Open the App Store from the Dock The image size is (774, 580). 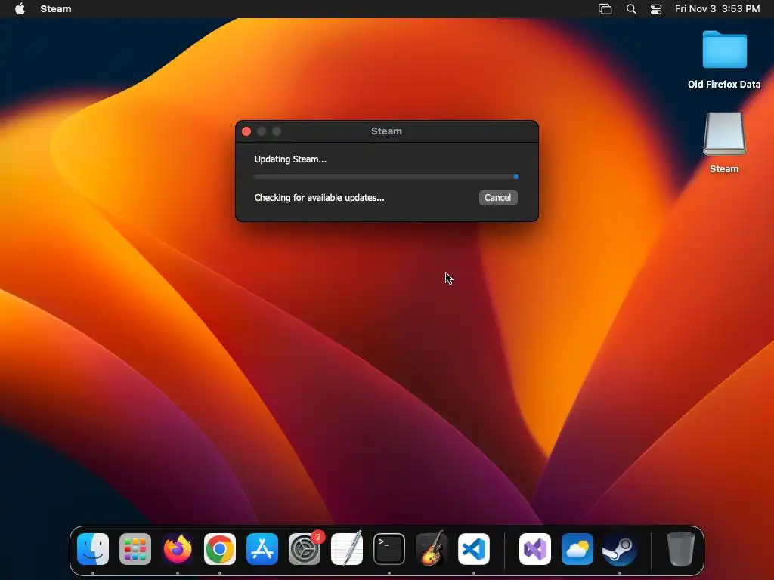point(262,549)
